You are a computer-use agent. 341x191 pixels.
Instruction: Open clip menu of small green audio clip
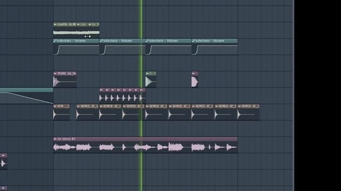point(148,74)
